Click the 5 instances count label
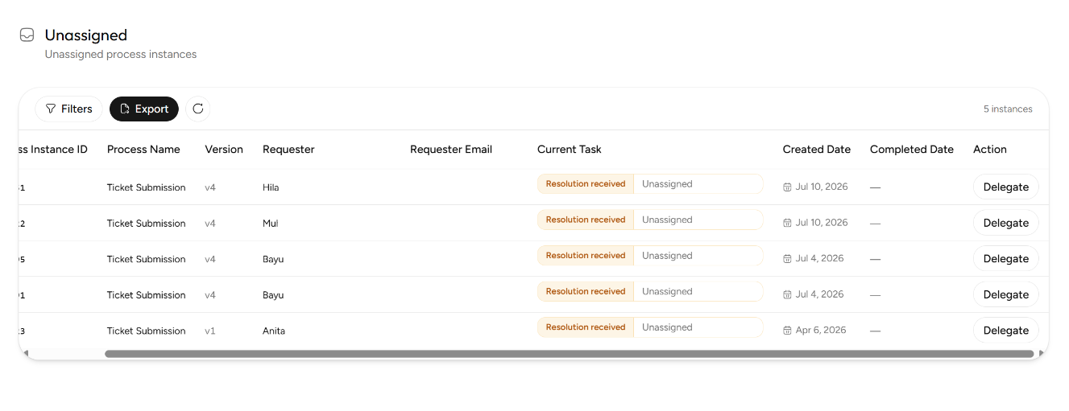 1008,109
